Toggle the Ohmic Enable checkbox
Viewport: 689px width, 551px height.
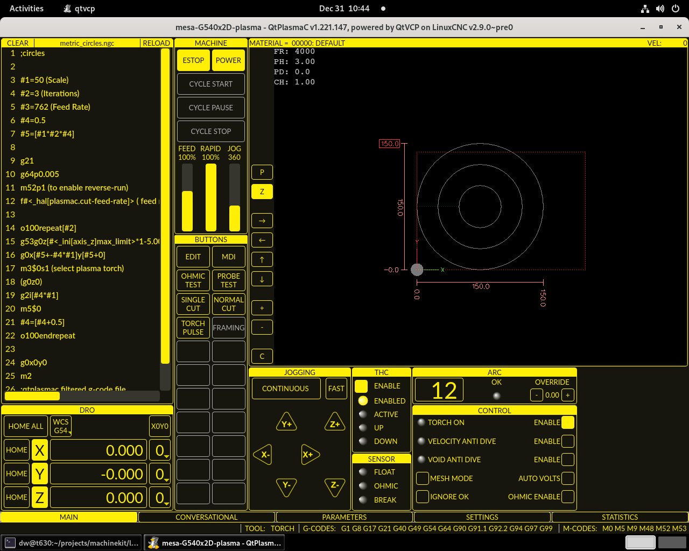click(567, 497)
